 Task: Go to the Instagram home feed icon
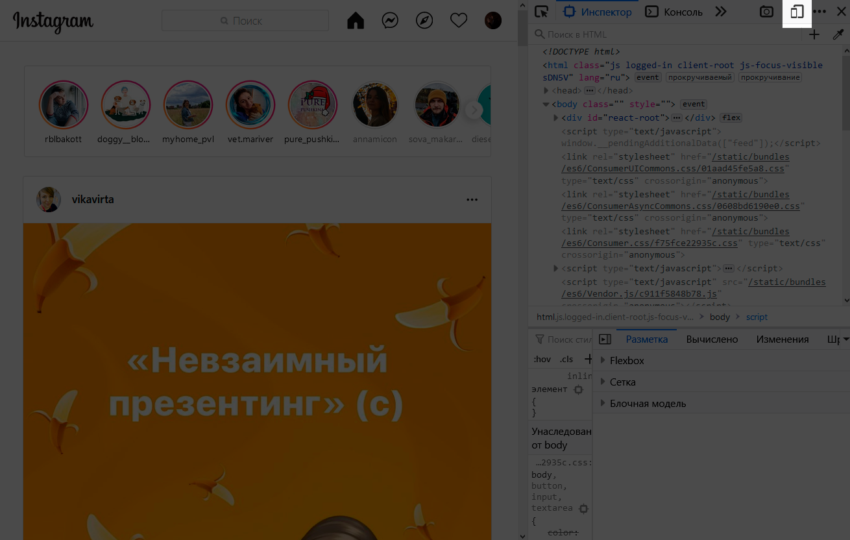pos(356,21)
